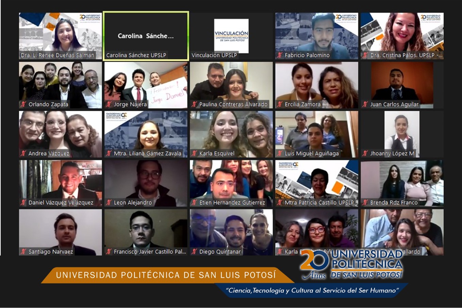Image resolution: width=462 pixels, height=308 pixels.
Task: Click the Mtra. Liliana Gámez Zavala name label
Action: [147, 153]
